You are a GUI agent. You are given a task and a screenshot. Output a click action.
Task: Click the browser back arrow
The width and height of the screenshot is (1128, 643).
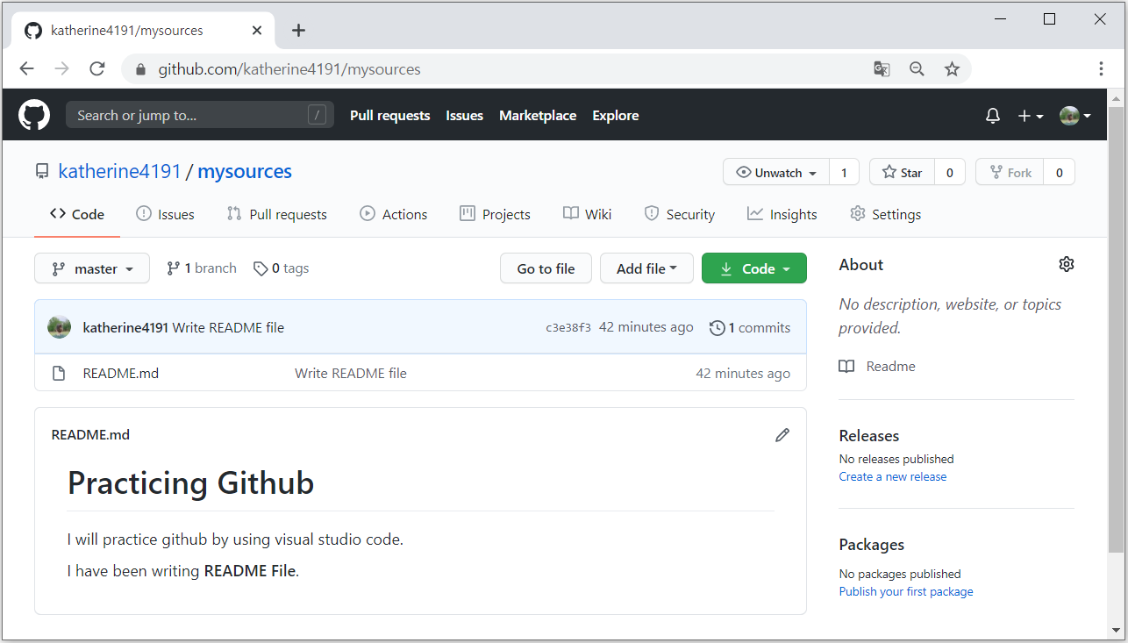coord(26,68)
